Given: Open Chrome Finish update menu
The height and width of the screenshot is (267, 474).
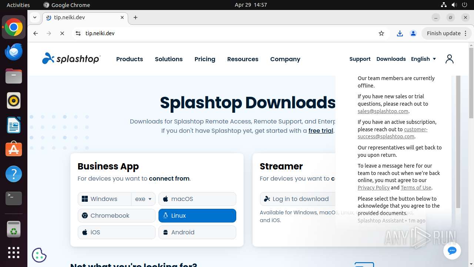Looking at the screenshot, I should click(447, 33).
